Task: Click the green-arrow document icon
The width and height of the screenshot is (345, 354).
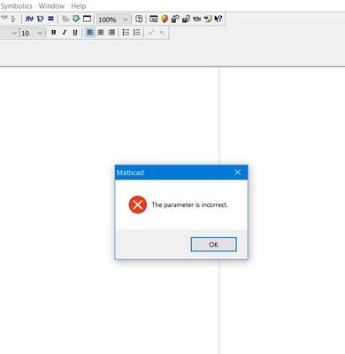Action: (208, 19)
